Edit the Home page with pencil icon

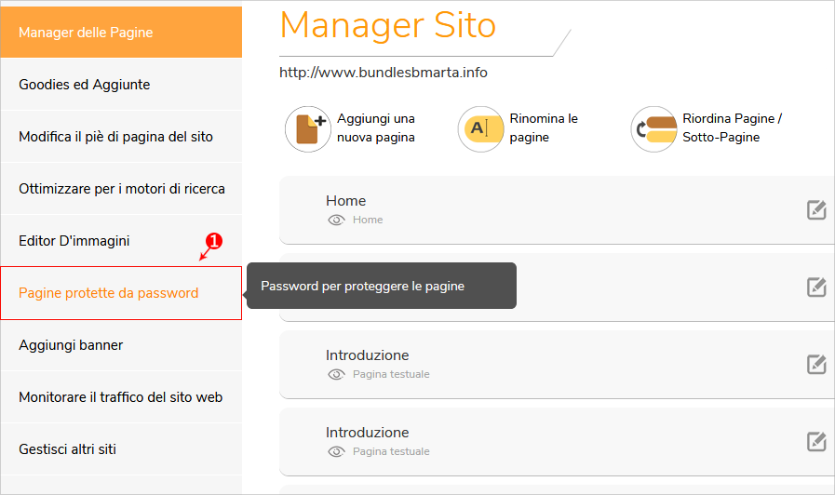pyautogui.click(x=816, y=210)
